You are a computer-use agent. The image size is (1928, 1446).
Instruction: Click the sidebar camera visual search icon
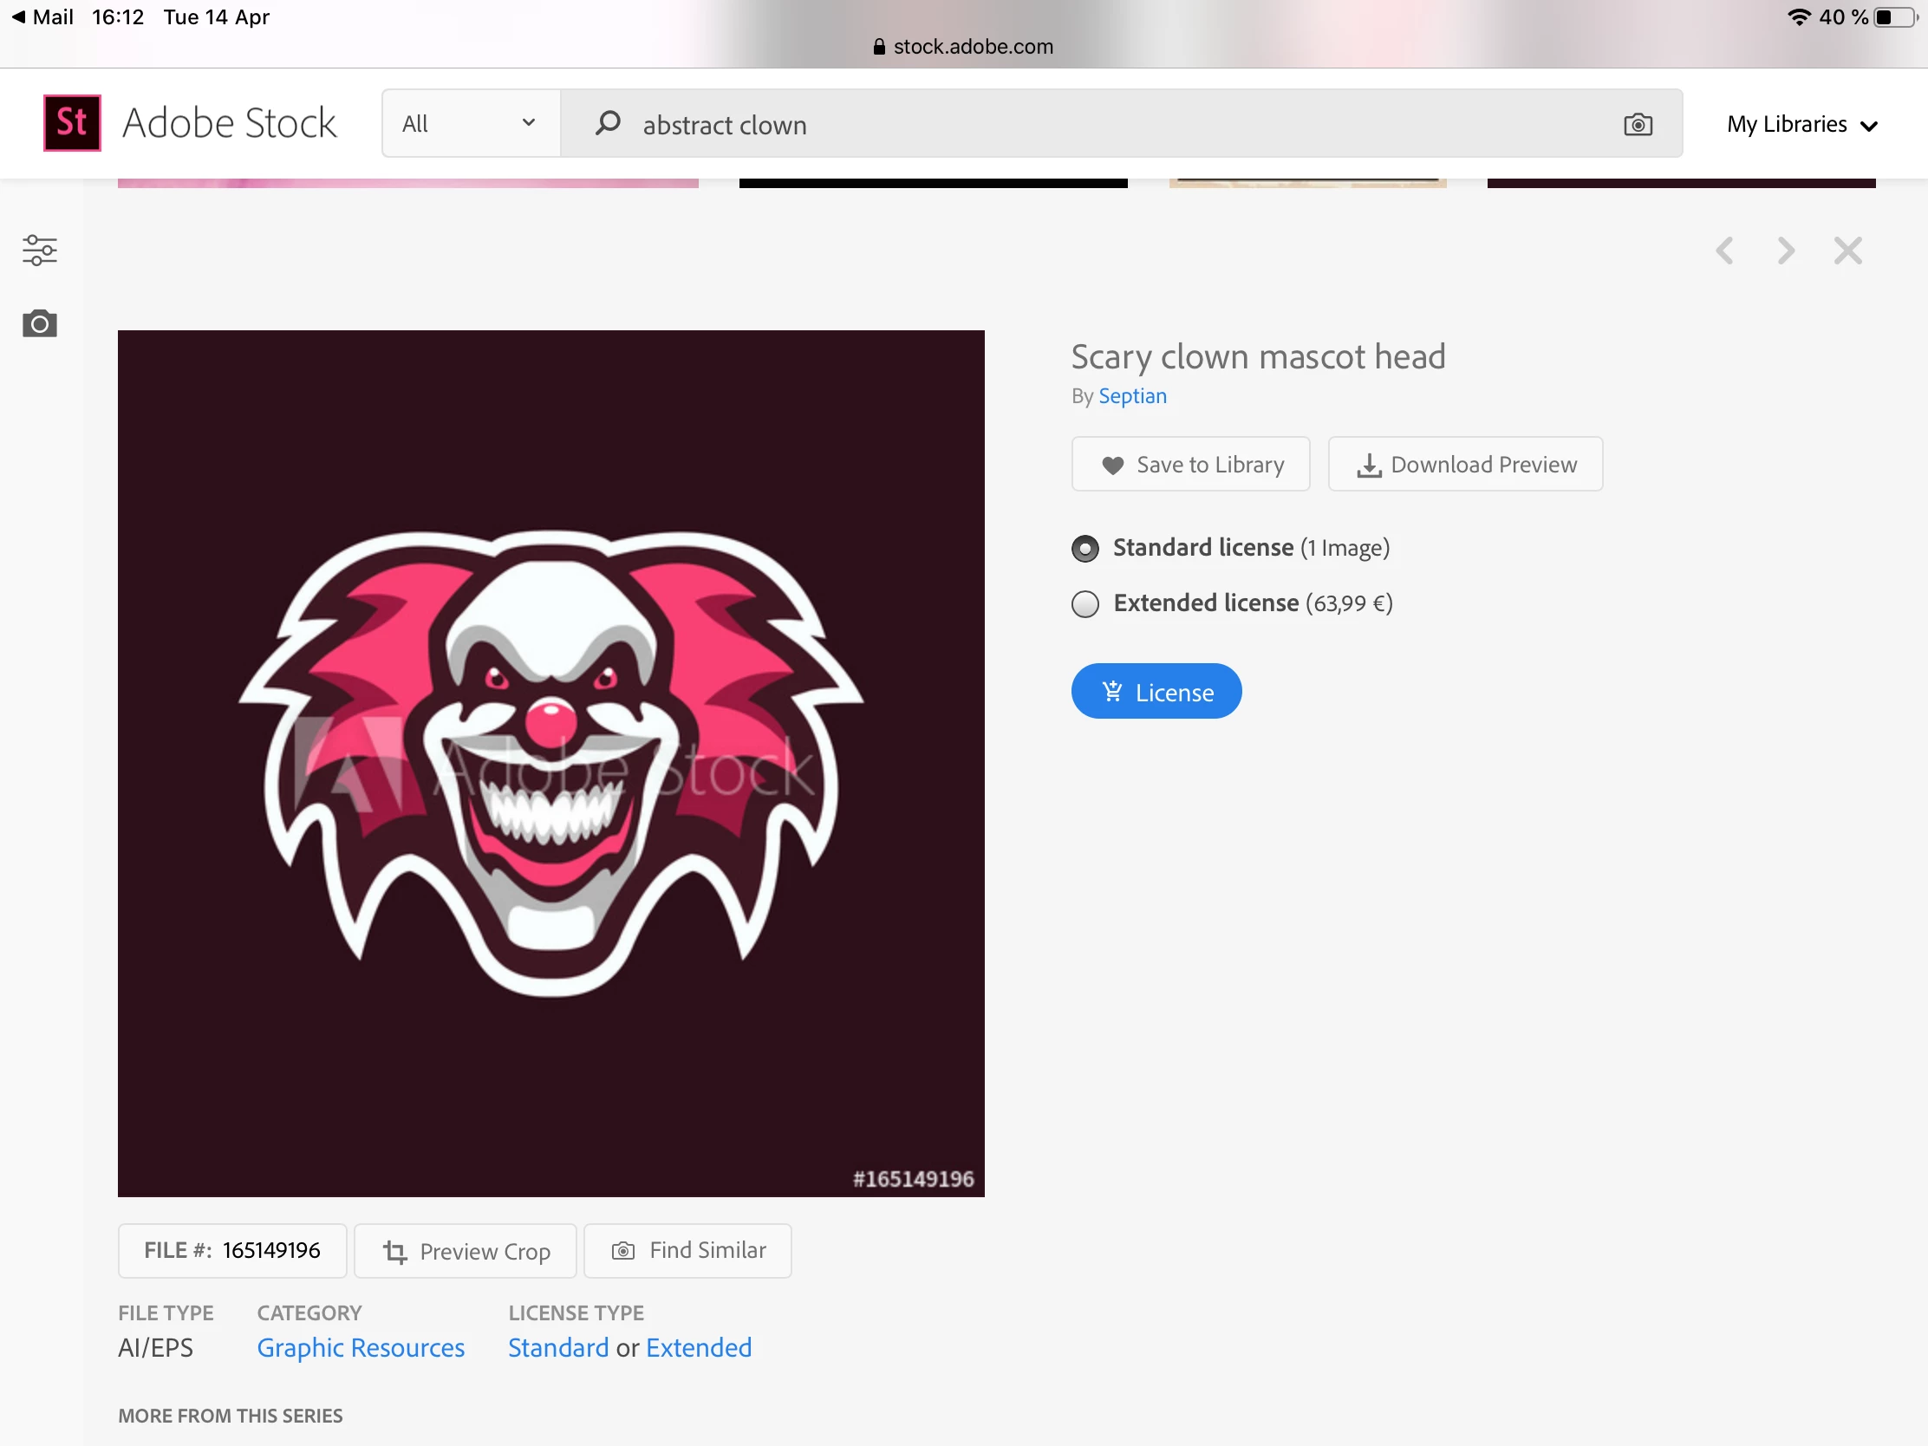[40, 324]
